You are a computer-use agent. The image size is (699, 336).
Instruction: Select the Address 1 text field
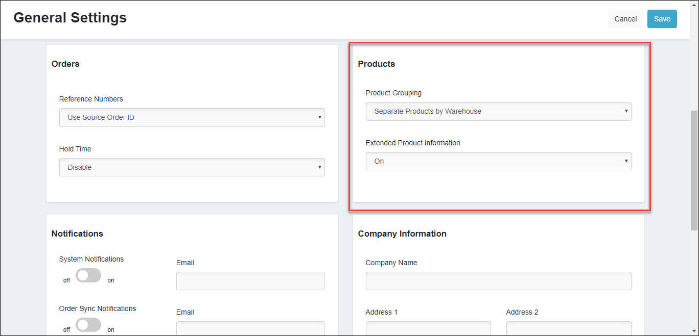click(x=428, y=328)
